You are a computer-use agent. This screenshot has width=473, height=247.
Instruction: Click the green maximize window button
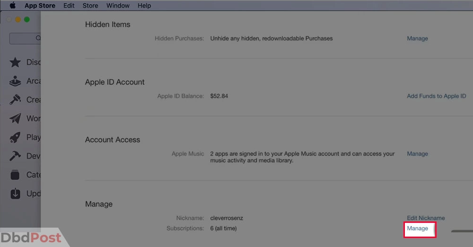click(27, 19)
